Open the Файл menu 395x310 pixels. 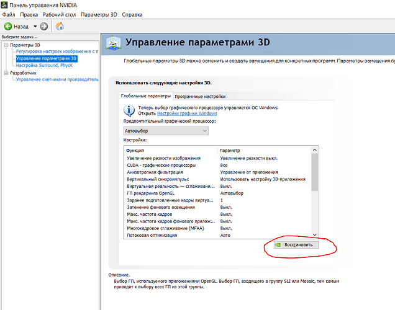click(x=9, y=15)
